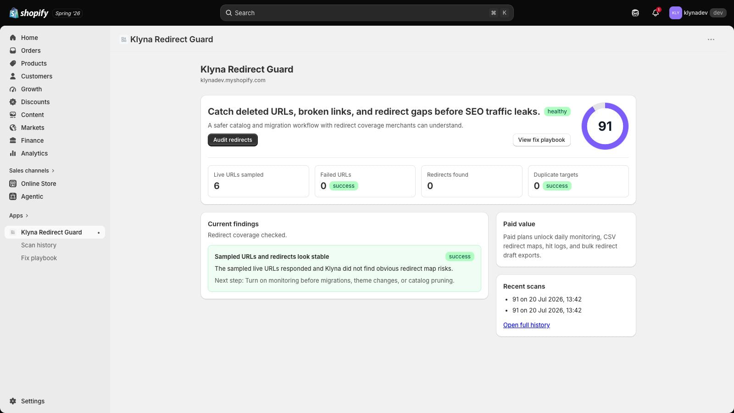This screenshot has width=734, height=413.
Task: Click the Current findings heading
Action: pyautogui.click(x=233, y=224)
